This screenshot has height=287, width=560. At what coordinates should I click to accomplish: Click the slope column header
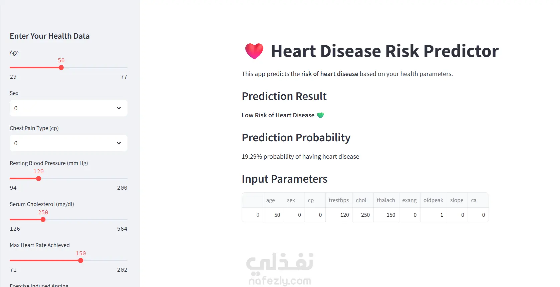click(x=457, y=200)
